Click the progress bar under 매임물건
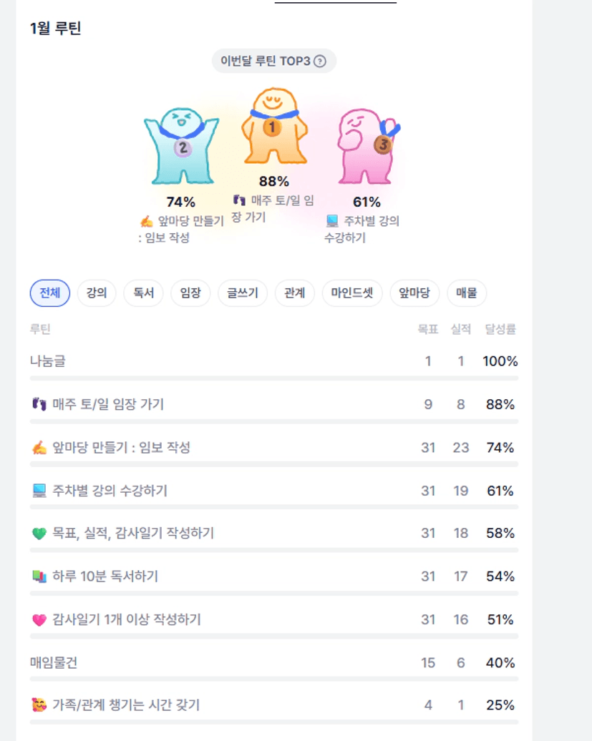This screenshot has height=741, width=592. tap(274, 679)
